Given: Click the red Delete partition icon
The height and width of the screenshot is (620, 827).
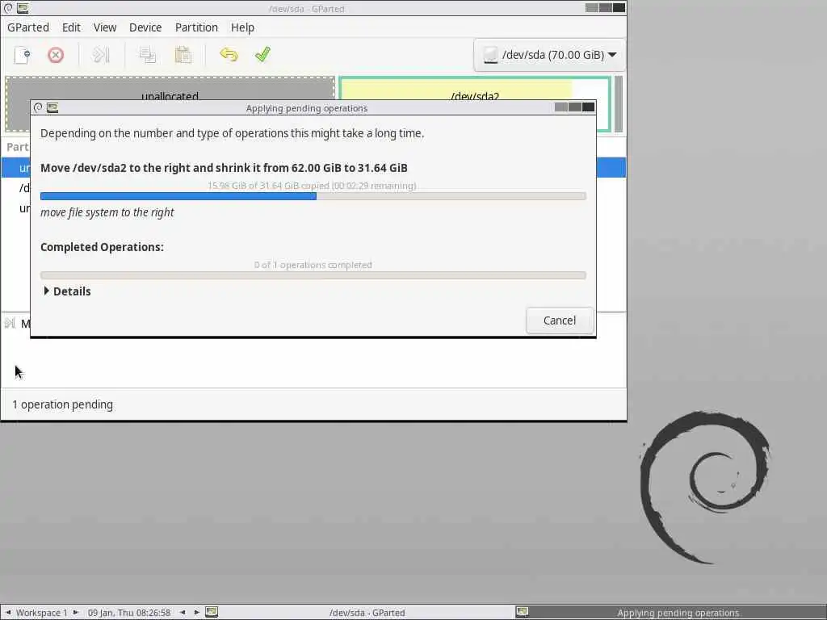Looking at the screenshot, I should pos(56,55).
